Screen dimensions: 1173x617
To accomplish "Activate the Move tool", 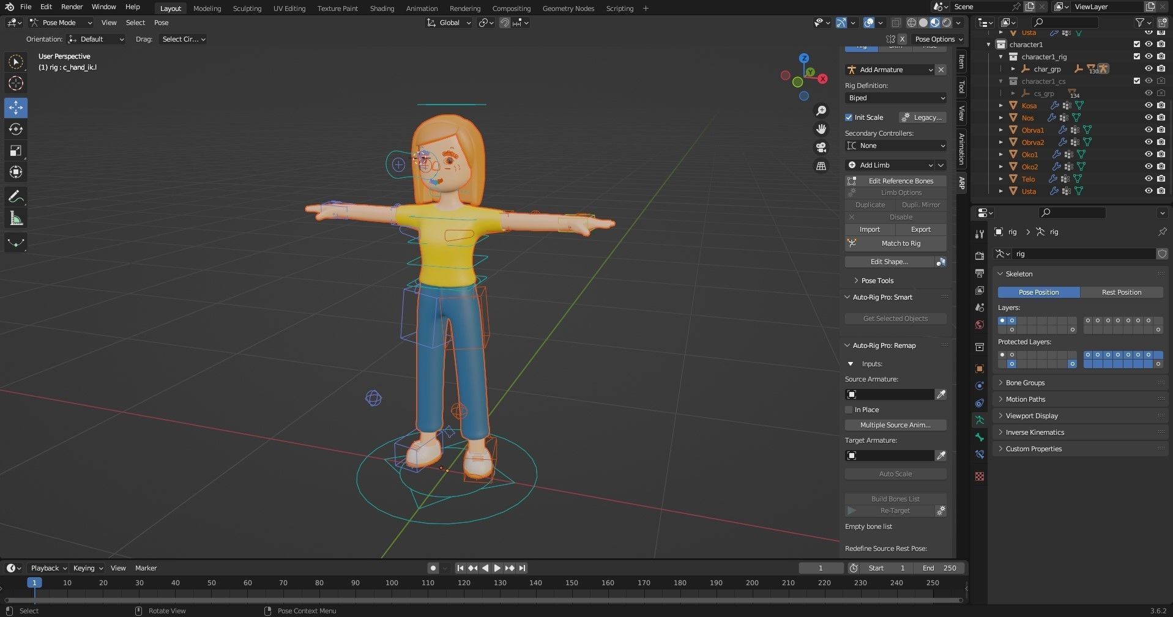I will (16, 108).
